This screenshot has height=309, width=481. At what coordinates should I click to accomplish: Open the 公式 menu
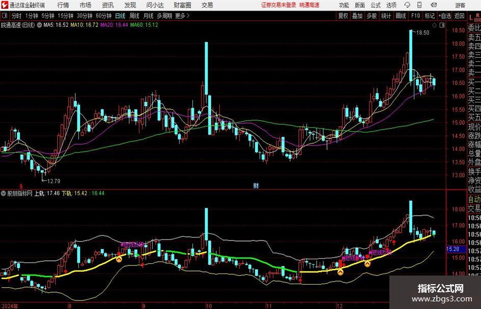(x=376, y=5)
